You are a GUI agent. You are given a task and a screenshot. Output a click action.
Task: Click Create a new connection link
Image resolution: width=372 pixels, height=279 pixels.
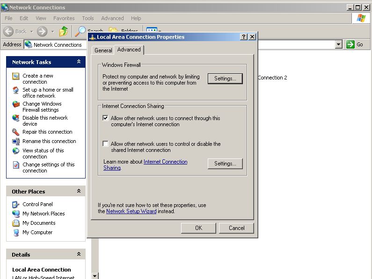[38, 79]
